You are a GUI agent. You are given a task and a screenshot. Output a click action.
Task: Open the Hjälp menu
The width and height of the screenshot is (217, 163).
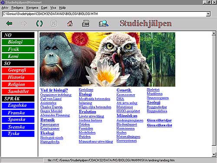coord(62,8)
